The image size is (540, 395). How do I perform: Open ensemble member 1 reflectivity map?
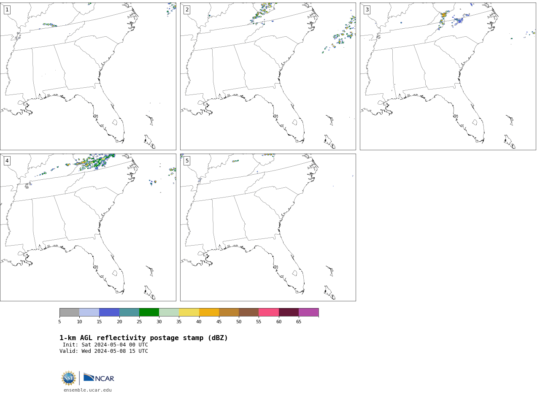click(x=88, y=76)
